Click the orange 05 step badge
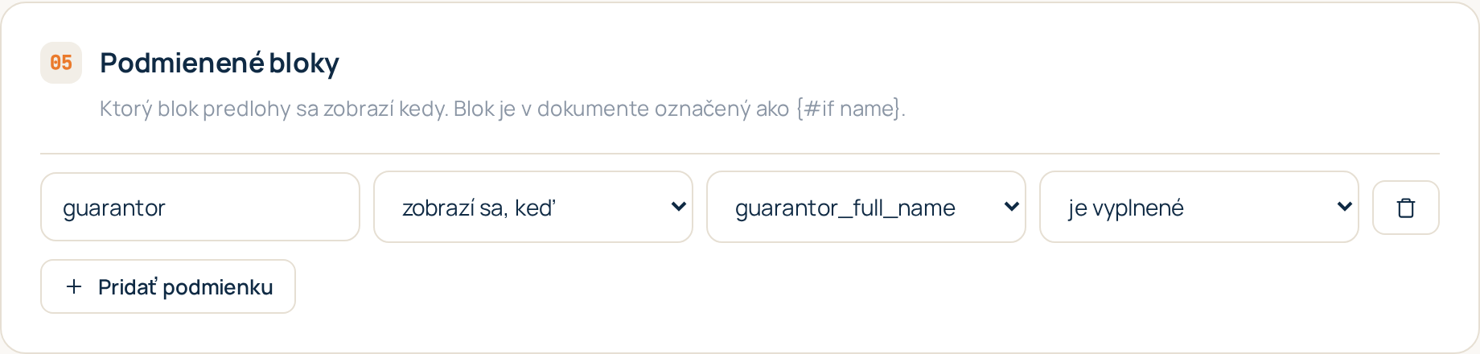The height and width of the screenshot is (354, 1480). (61, 63)
